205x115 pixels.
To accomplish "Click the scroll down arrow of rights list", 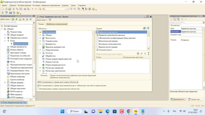I will pos(148,49).
